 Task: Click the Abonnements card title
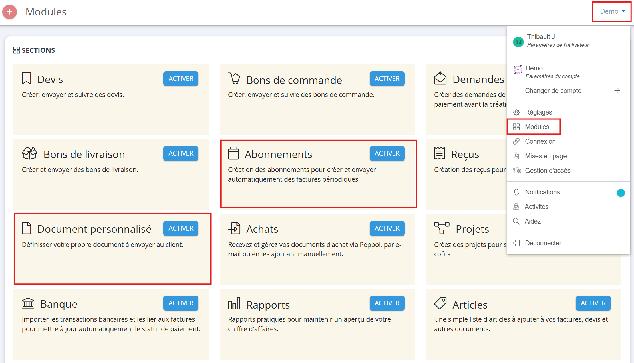(279, 154)
